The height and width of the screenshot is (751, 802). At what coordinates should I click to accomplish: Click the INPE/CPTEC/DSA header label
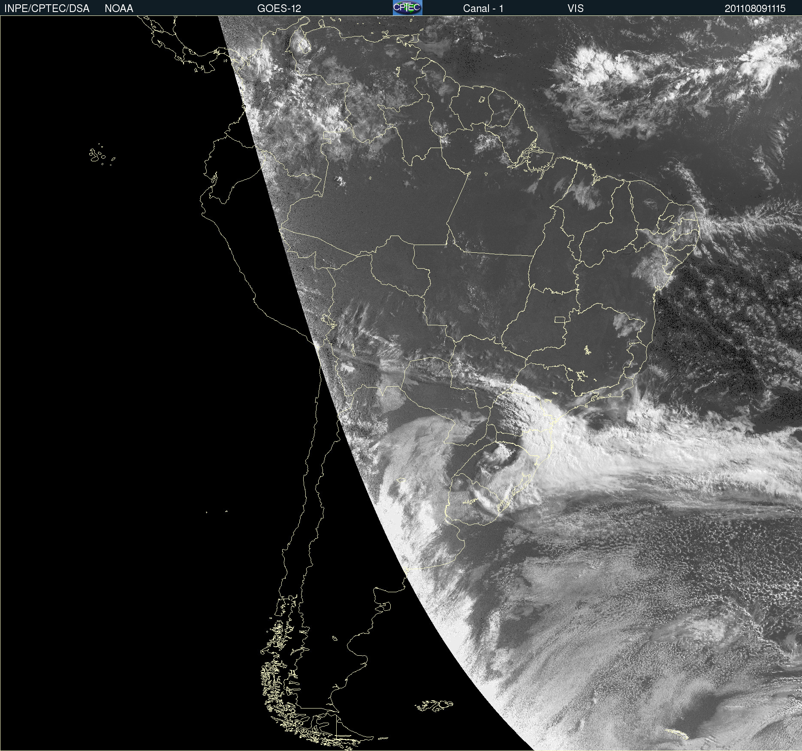point(47,8)
